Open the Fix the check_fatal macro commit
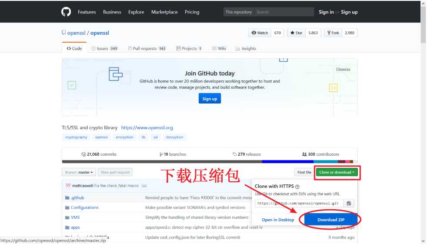Screen dimensions: 427x244 (x=117, y=186)
